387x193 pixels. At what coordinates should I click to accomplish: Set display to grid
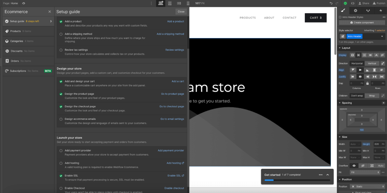[x=364, y=55]
